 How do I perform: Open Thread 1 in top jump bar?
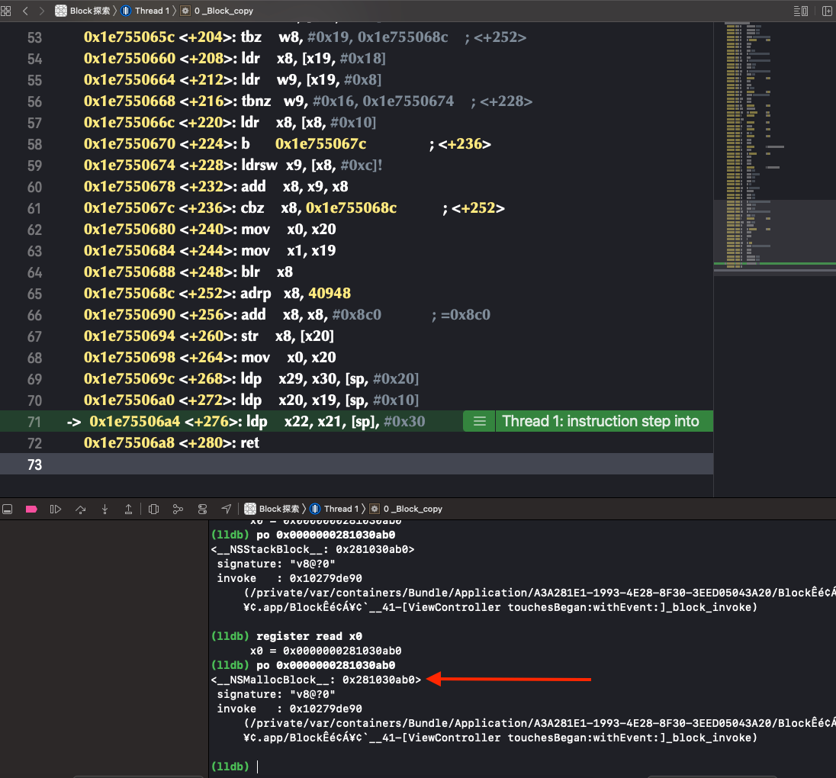point(145,11)
